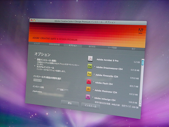
Task: Click the Adobe Acrobat 9 Pro label
Action: point(107,60)
